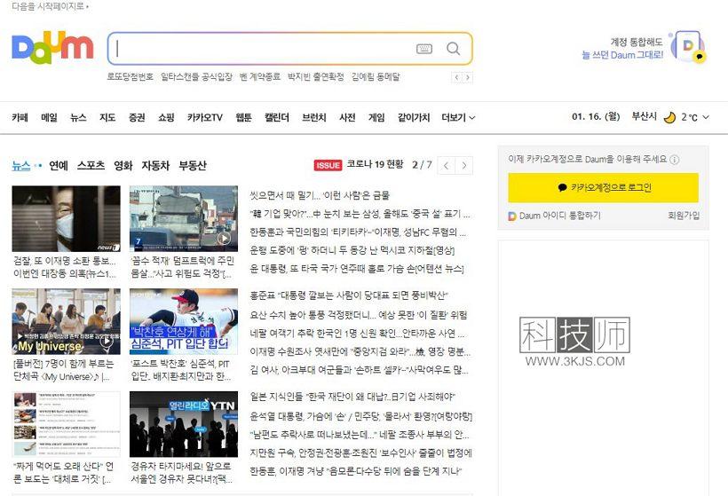728x496 pixels.
Task: Open the 같이가치 service
Action: tap(414, 117)
